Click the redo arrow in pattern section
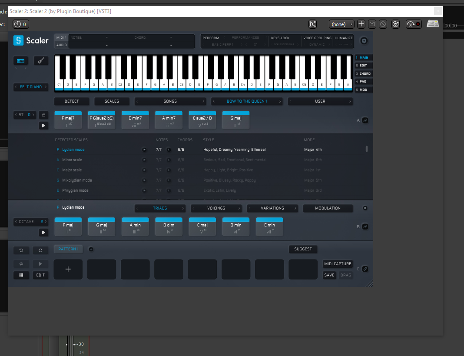 tap(40, 250)
